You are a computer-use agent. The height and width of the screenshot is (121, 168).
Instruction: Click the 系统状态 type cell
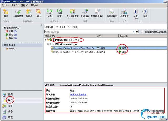point(101,52)
